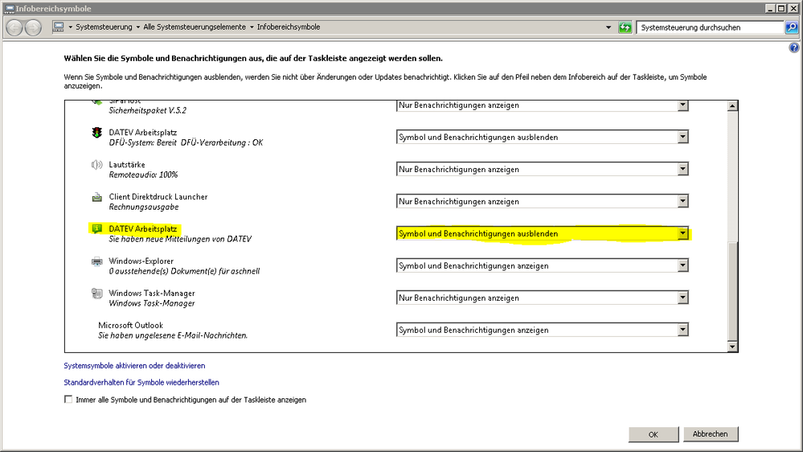803x452 pixels.
Task: Click the DATEV traffic light icon
Action: coord(96,133)
